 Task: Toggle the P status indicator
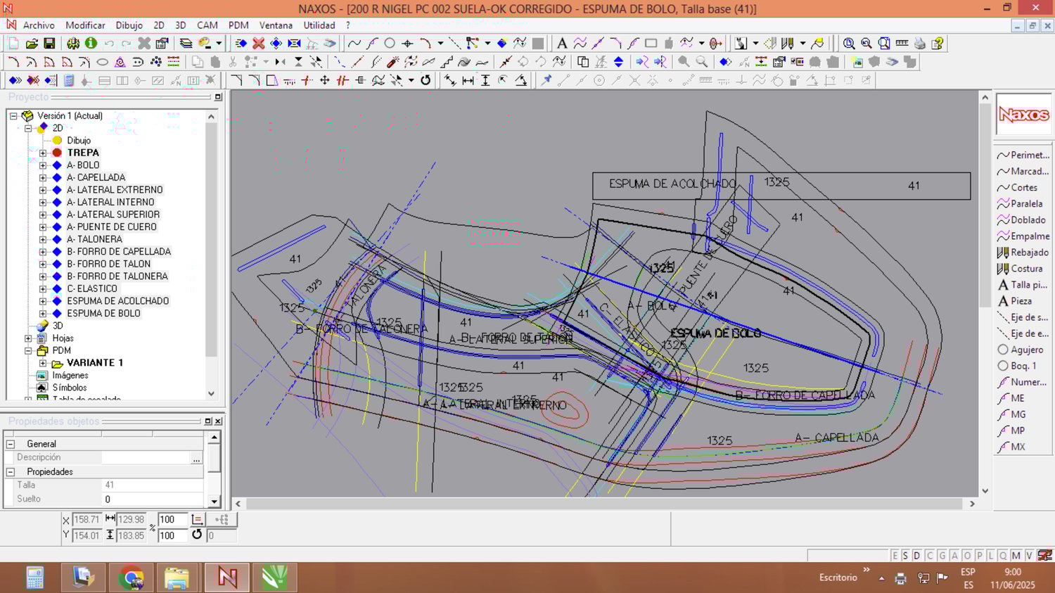(979, 556)
